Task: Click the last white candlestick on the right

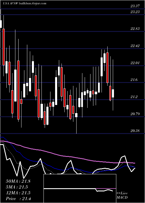Action: [113, 93]
